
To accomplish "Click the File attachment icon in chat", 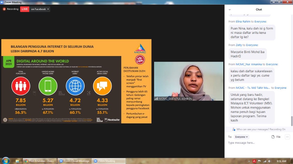I will click(276, 137).
